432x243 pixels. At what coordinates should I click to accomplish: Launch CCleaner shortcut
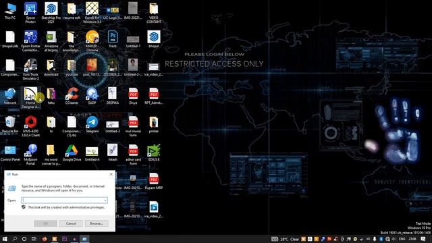click(72, 96)
